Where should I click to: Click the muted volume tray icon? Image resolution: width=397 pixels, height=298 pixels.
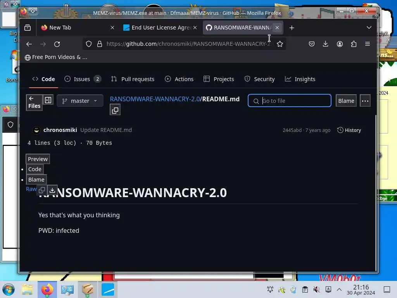[316, 289]
